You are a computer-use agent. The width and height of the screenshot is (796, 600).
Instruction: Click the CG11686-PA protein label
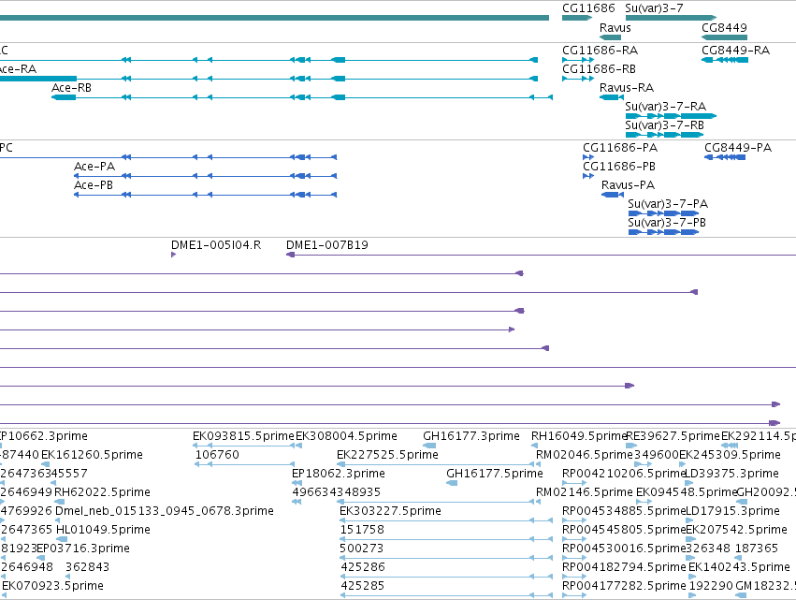pyautogui.click(x=620, y=147)
